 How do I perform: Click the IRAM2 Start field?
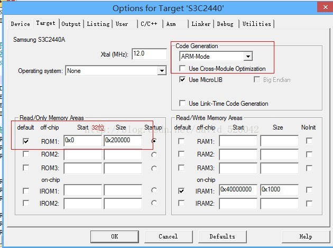point(238,204)
